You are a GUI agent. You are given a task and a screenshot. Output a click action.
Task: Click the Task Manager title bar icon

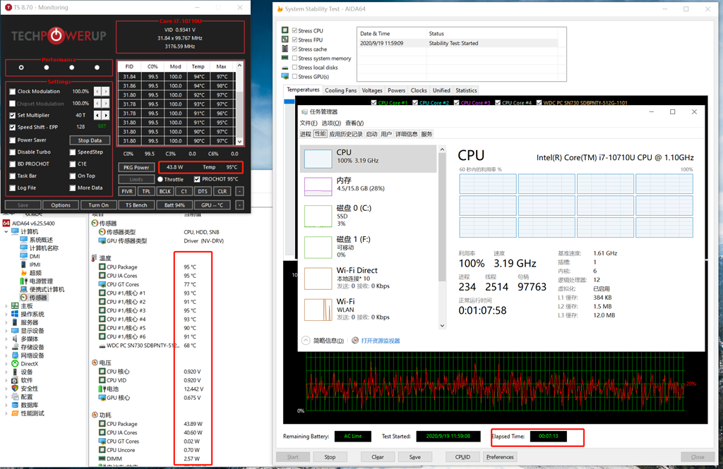click(x=304, y=111)
